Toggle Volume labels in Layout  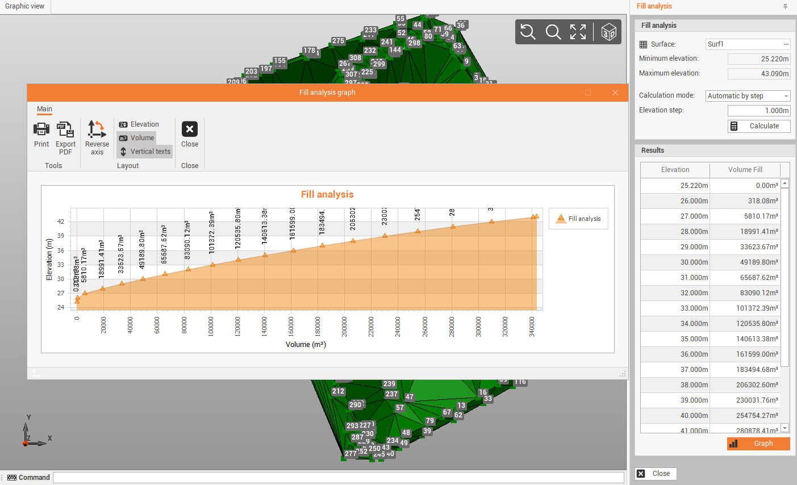tap(137, 138)
